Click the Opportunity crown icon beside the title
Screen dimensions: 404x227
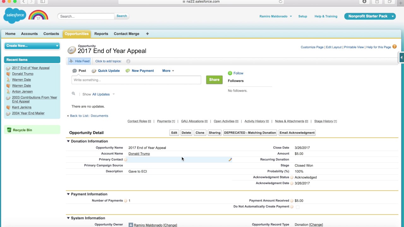click(72, 50)
